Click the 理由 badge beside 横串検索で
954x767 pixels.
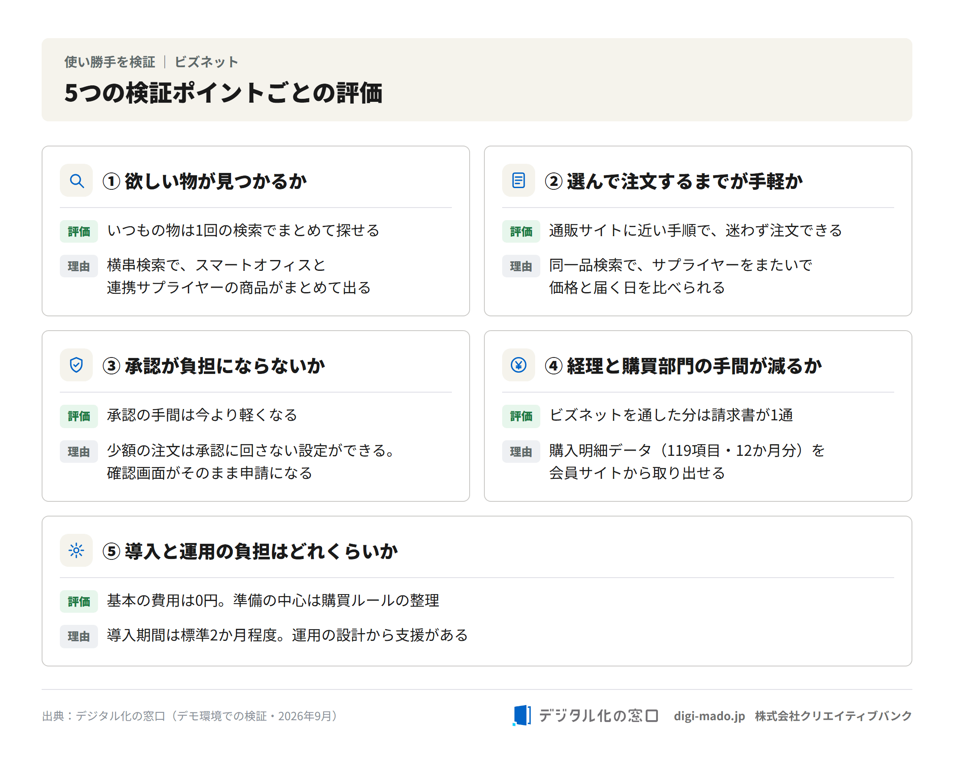79,266
